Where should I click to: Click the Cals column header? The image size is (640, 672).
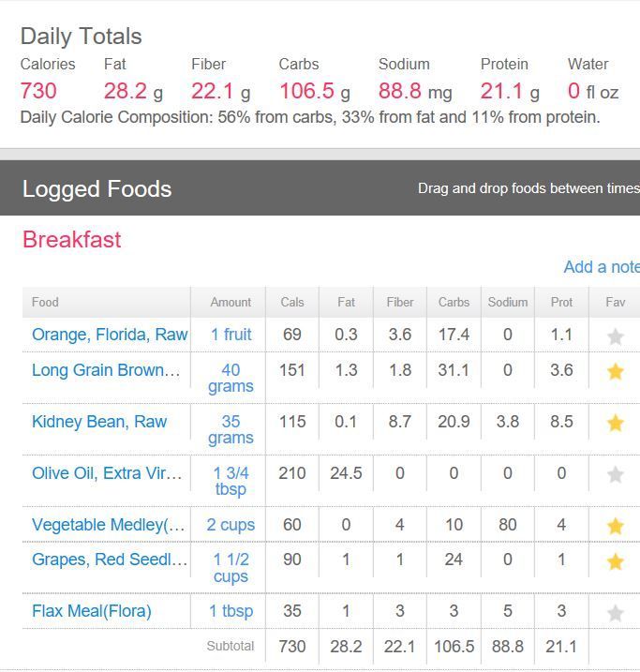click(x=292, y=302)
